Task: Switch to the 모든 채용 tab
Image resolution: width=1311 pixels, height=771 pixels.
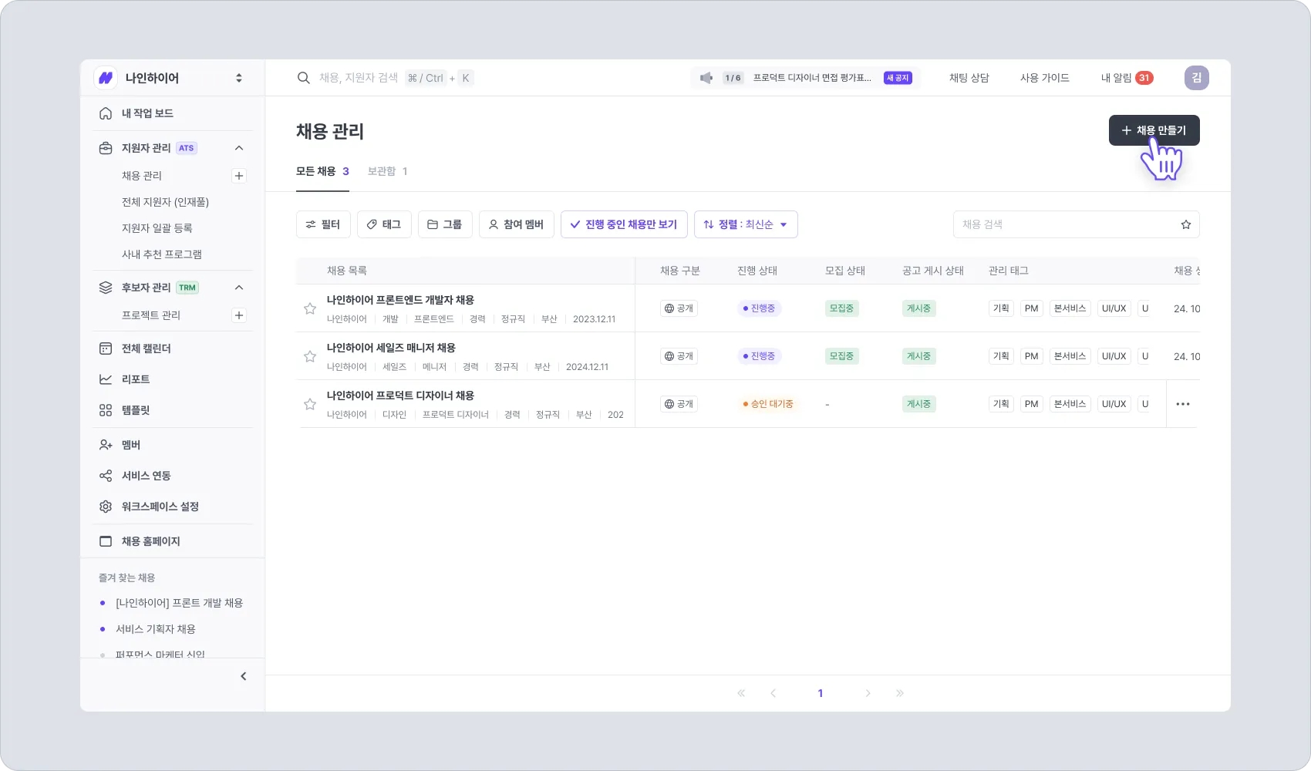Action: click(322, 171)
